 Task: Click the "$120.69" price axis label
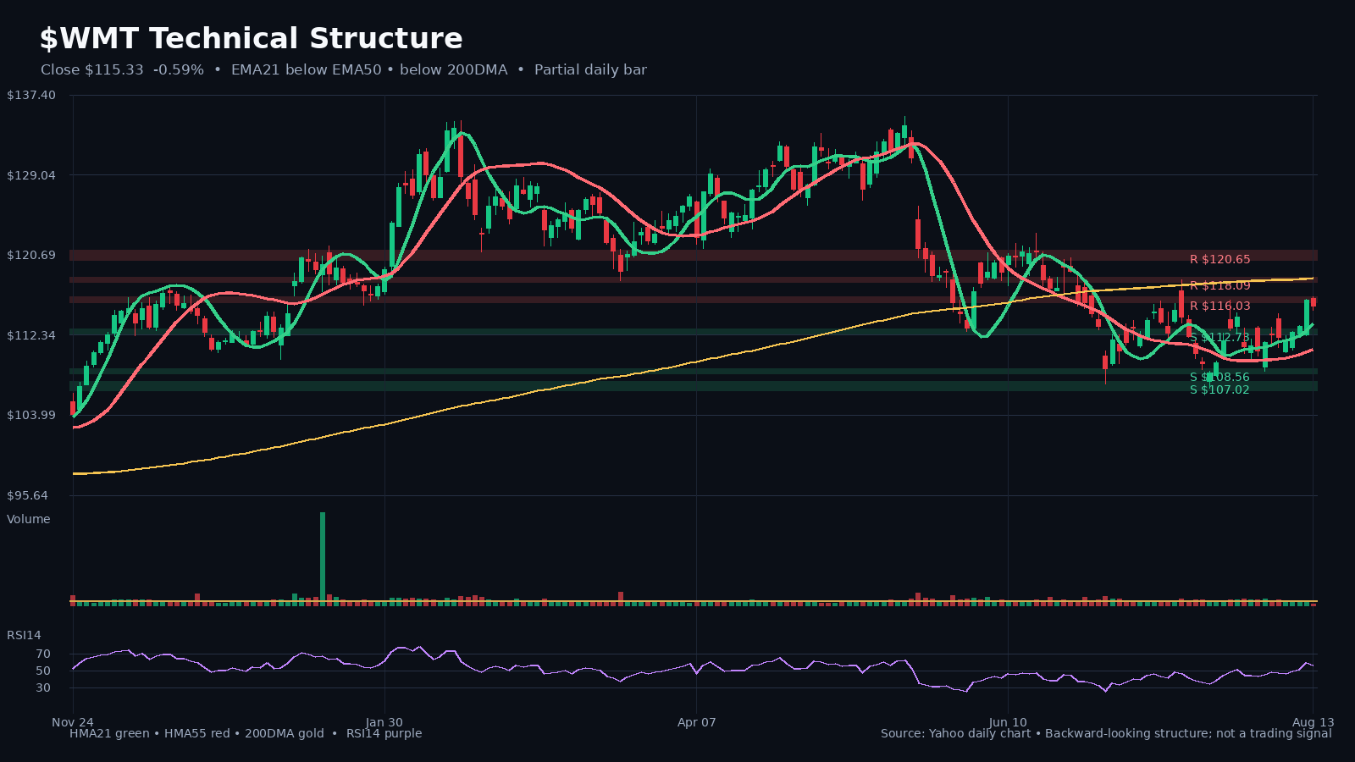[x=31, y=255]
